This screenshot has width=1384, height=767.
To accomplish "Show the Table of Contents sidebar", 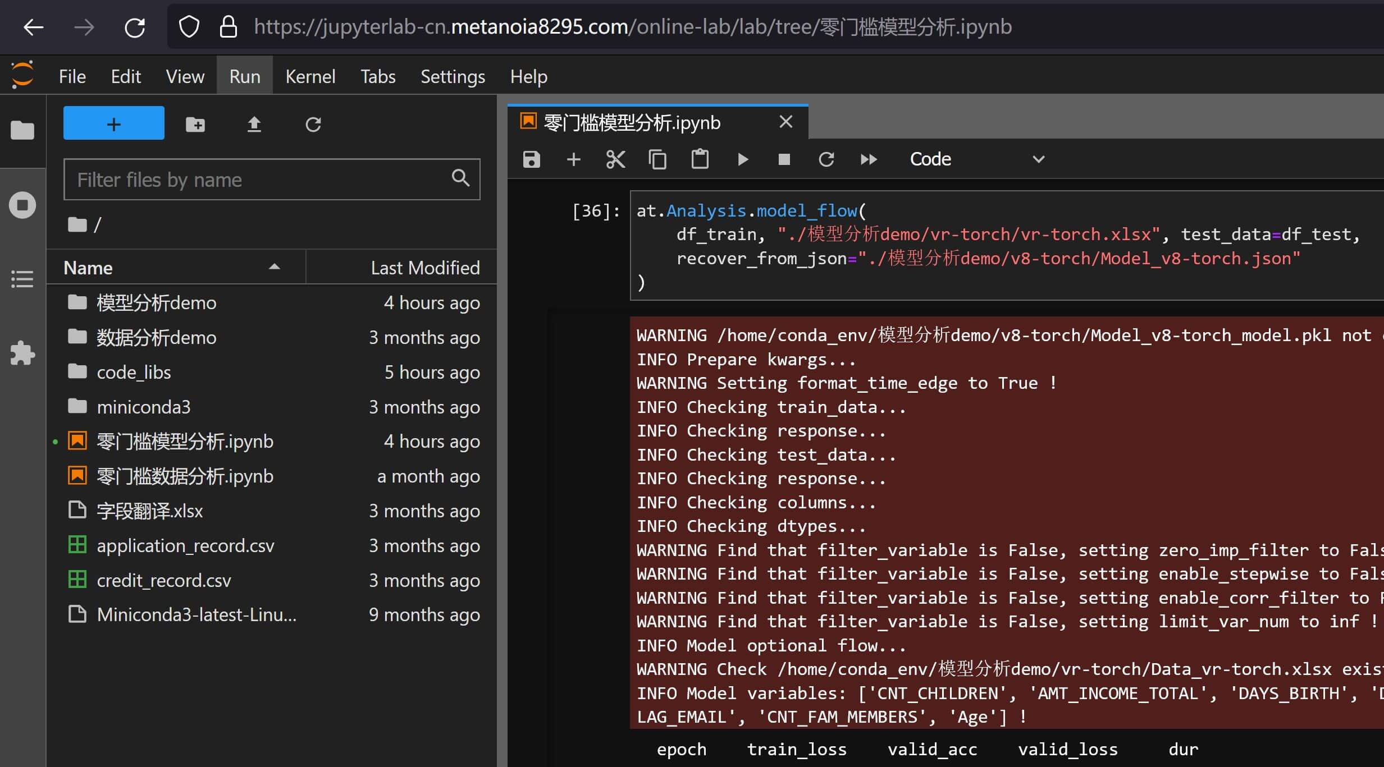I will [x=22, y=279].
